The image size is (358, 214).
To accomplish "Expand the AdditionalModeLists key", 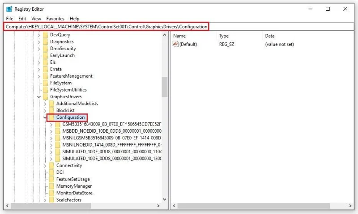I will pyautogui.click(x=45, y=104).
